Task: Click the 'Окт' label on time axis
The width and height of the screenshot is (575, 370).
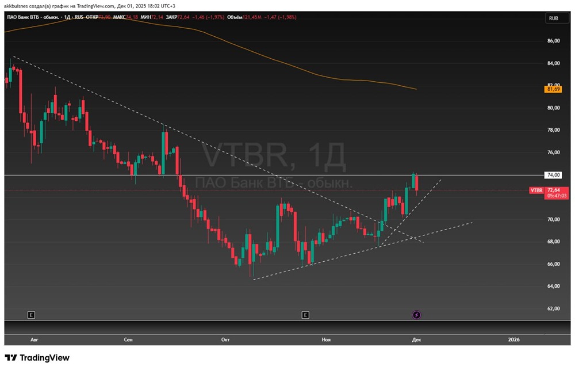Action: click(x=225, y=340)
